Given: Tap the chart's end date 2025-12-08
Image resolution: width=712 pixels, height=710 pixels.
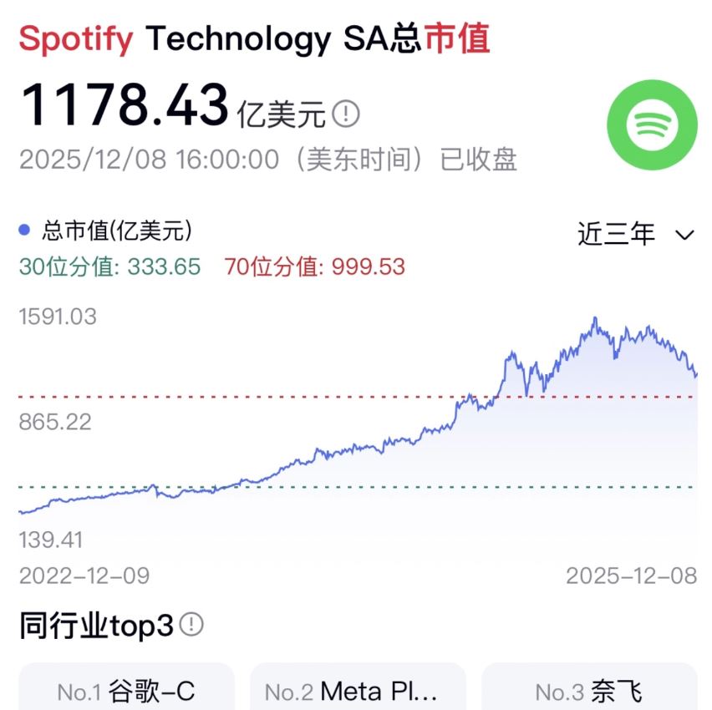Looking at the screenshot, I should [x=631, y=576].
